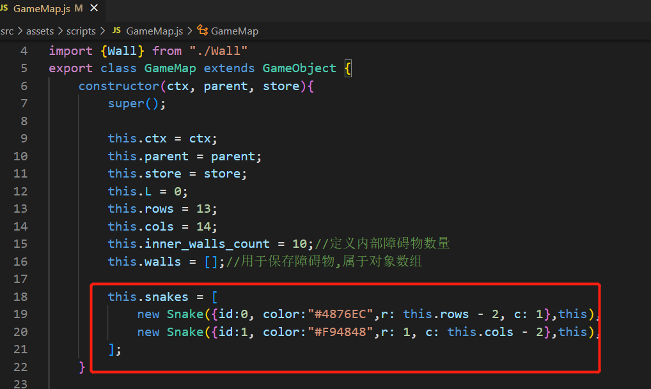The height and width of the screenshot is (389, 651).
Task: Click the JS icon in breadcrumb
Action: [x=116, y=31]
